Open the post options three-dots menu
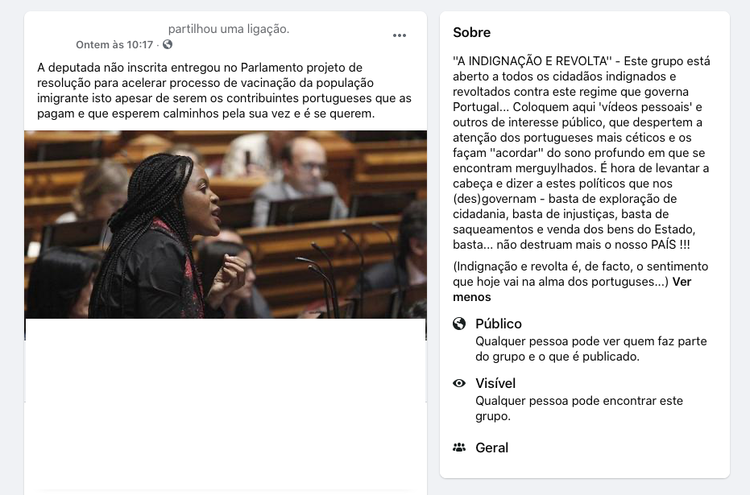 (x=400, y=35)
